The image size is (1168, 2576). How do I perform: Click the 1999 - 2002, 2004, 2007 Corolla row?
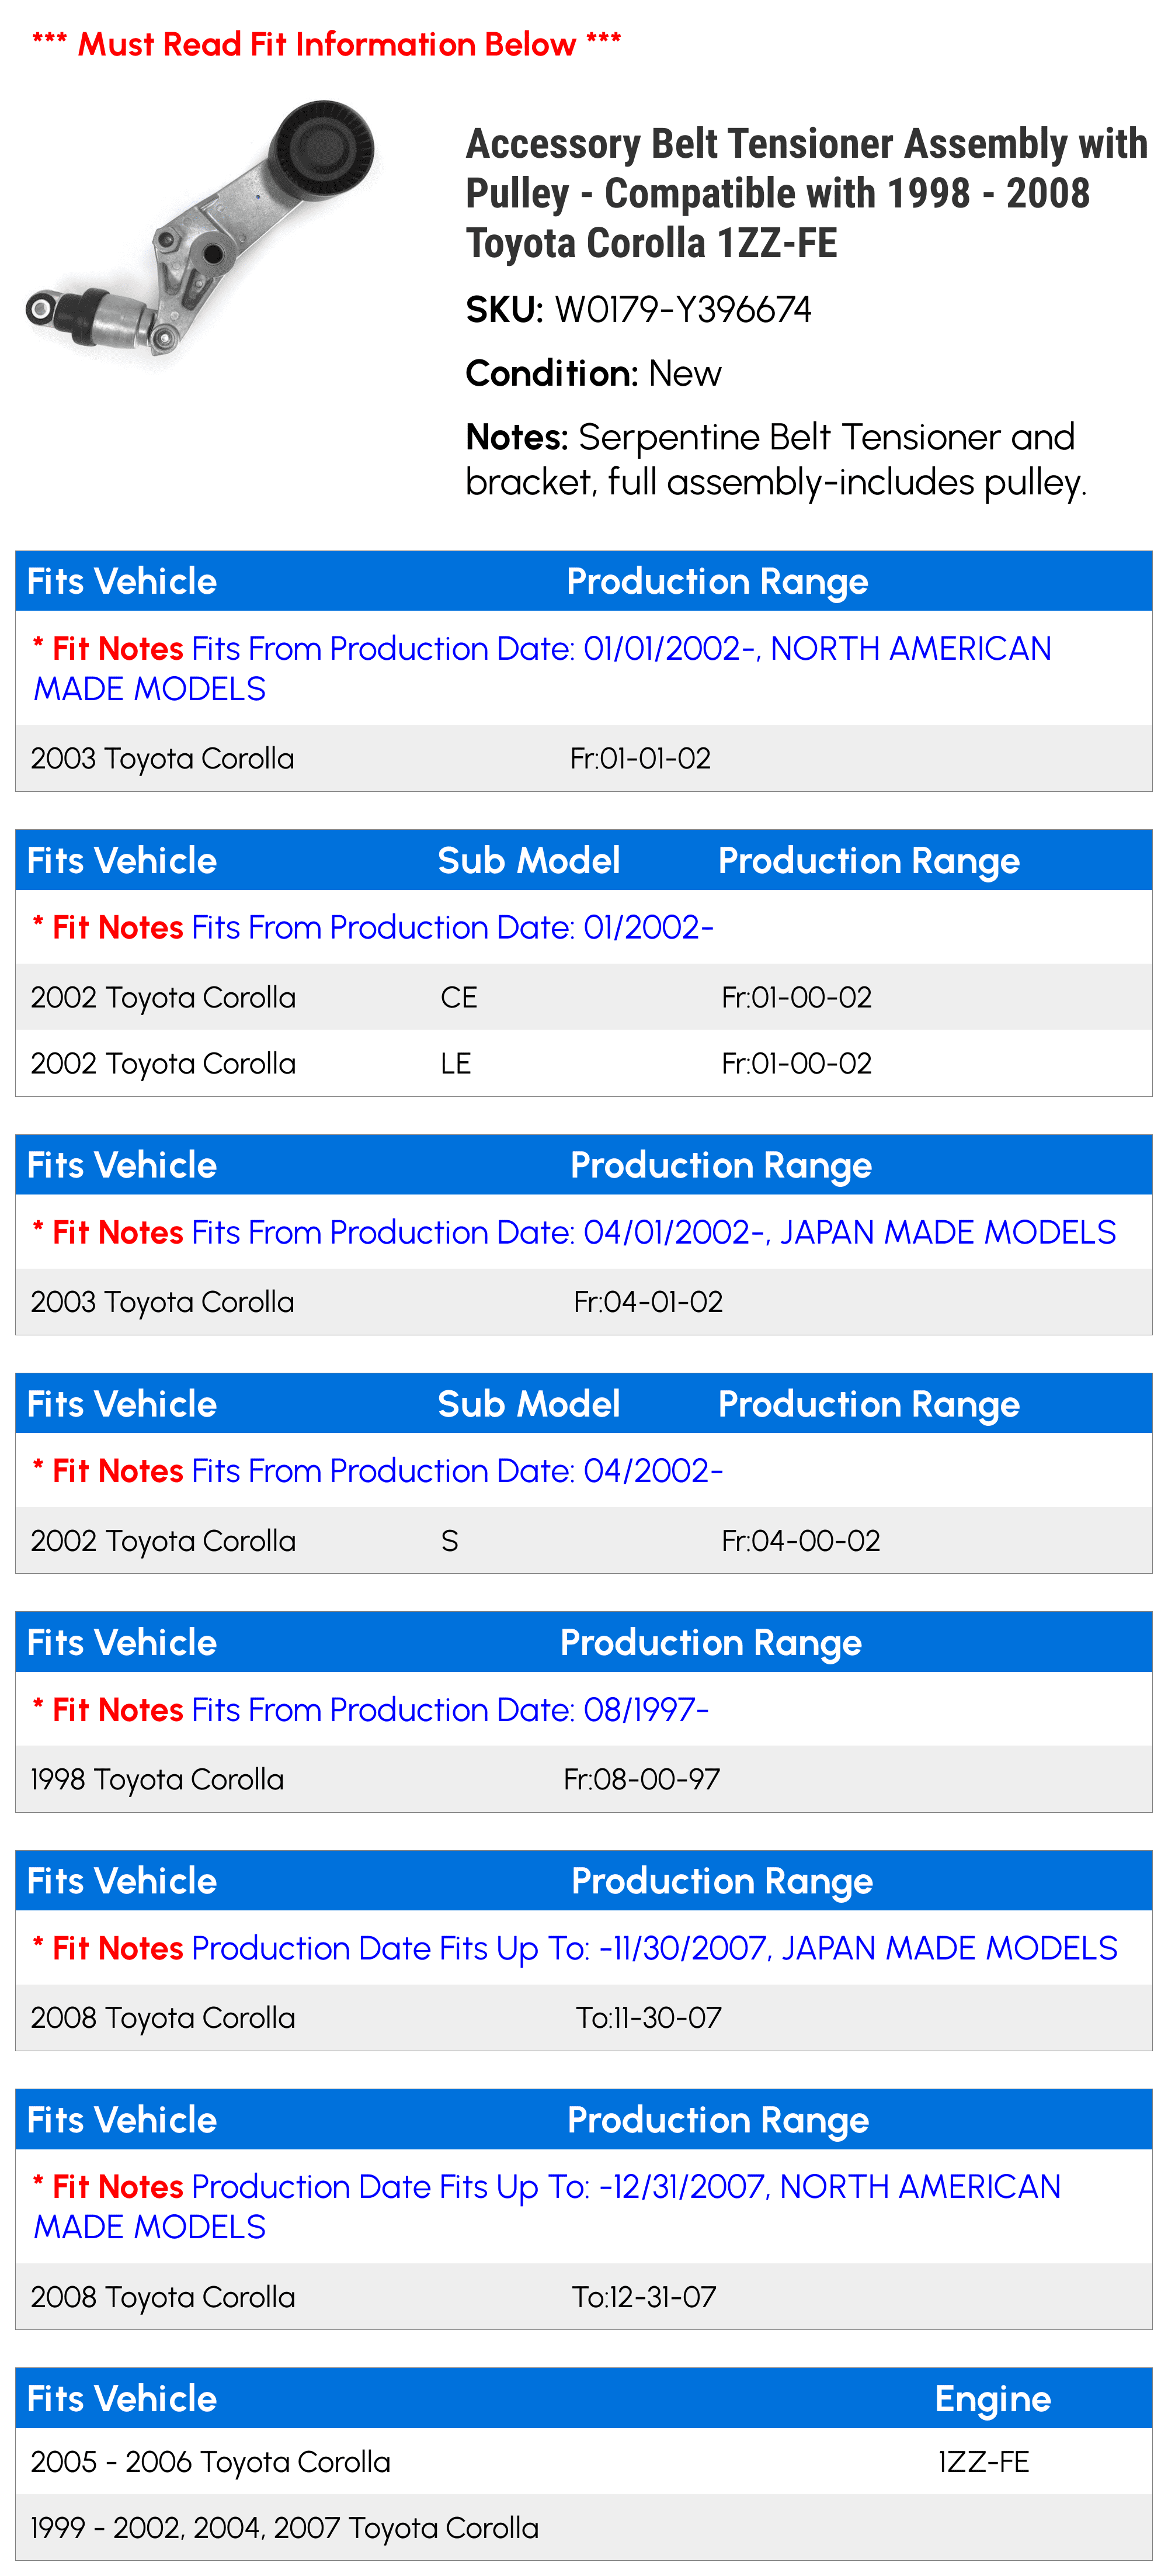point(583,2528)
